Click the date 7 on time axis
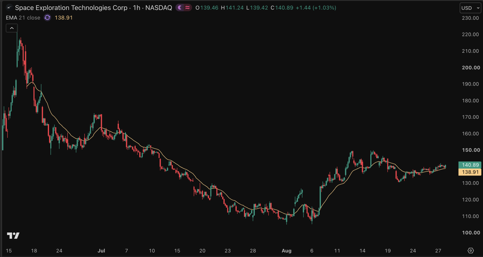Screen dimensions: 483x257 coord(127,250)
